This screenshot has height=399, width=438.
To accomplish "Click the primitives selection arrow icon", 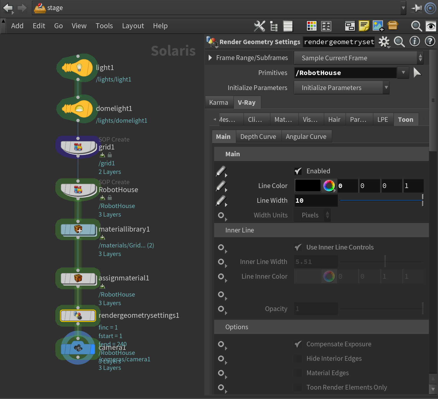I will pyautogui.click(x=417, y=72).
